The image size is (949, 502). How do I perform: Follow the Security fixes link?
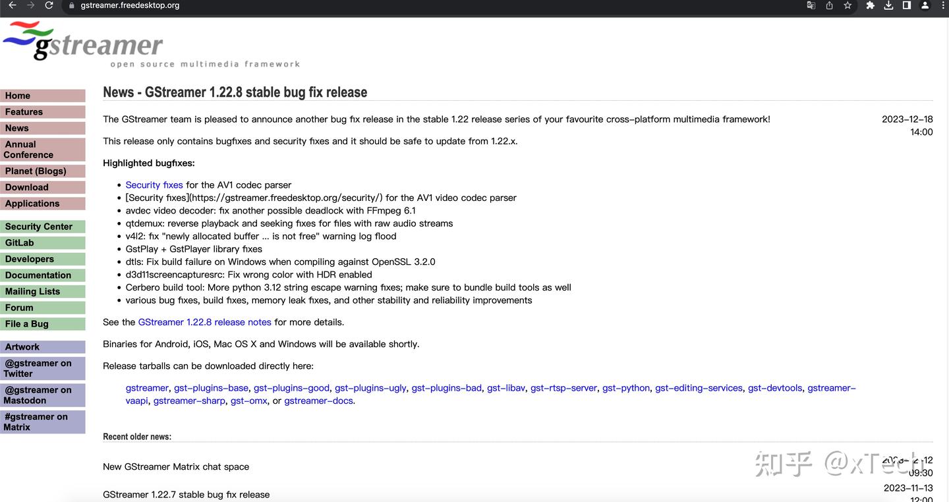(x=154, y=185)
